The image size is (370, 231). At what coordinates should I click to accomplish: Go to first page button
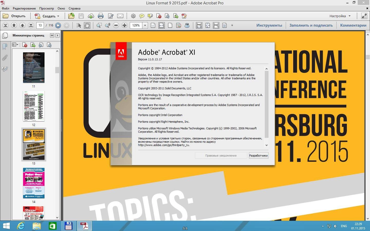pyautogui.click(x=6, y=25)
